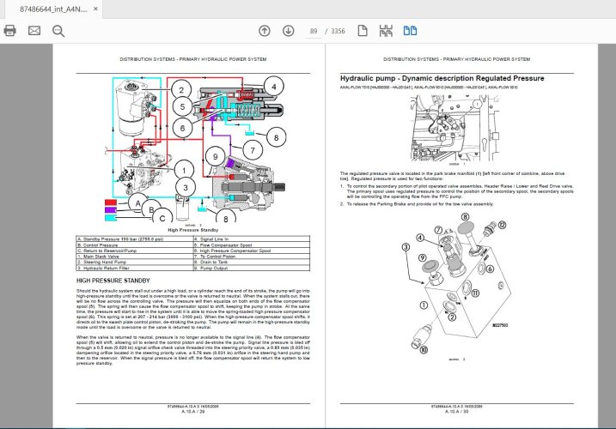Go to the previous page with the up arrow
This screenshot has width=616, height=429.
pyautogui.click(x=265, y=31)
